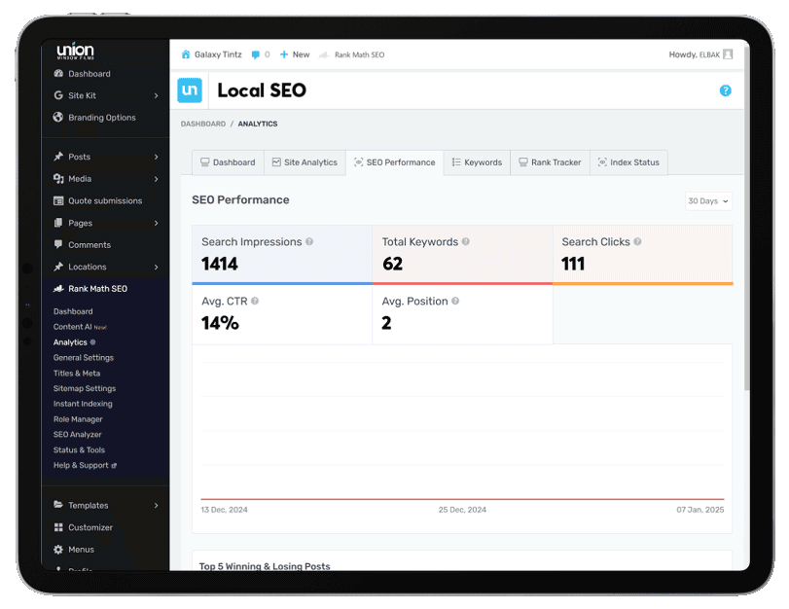789x609 pixels.
Task: Open the 30 Days range dropdown
Action: 708,200
